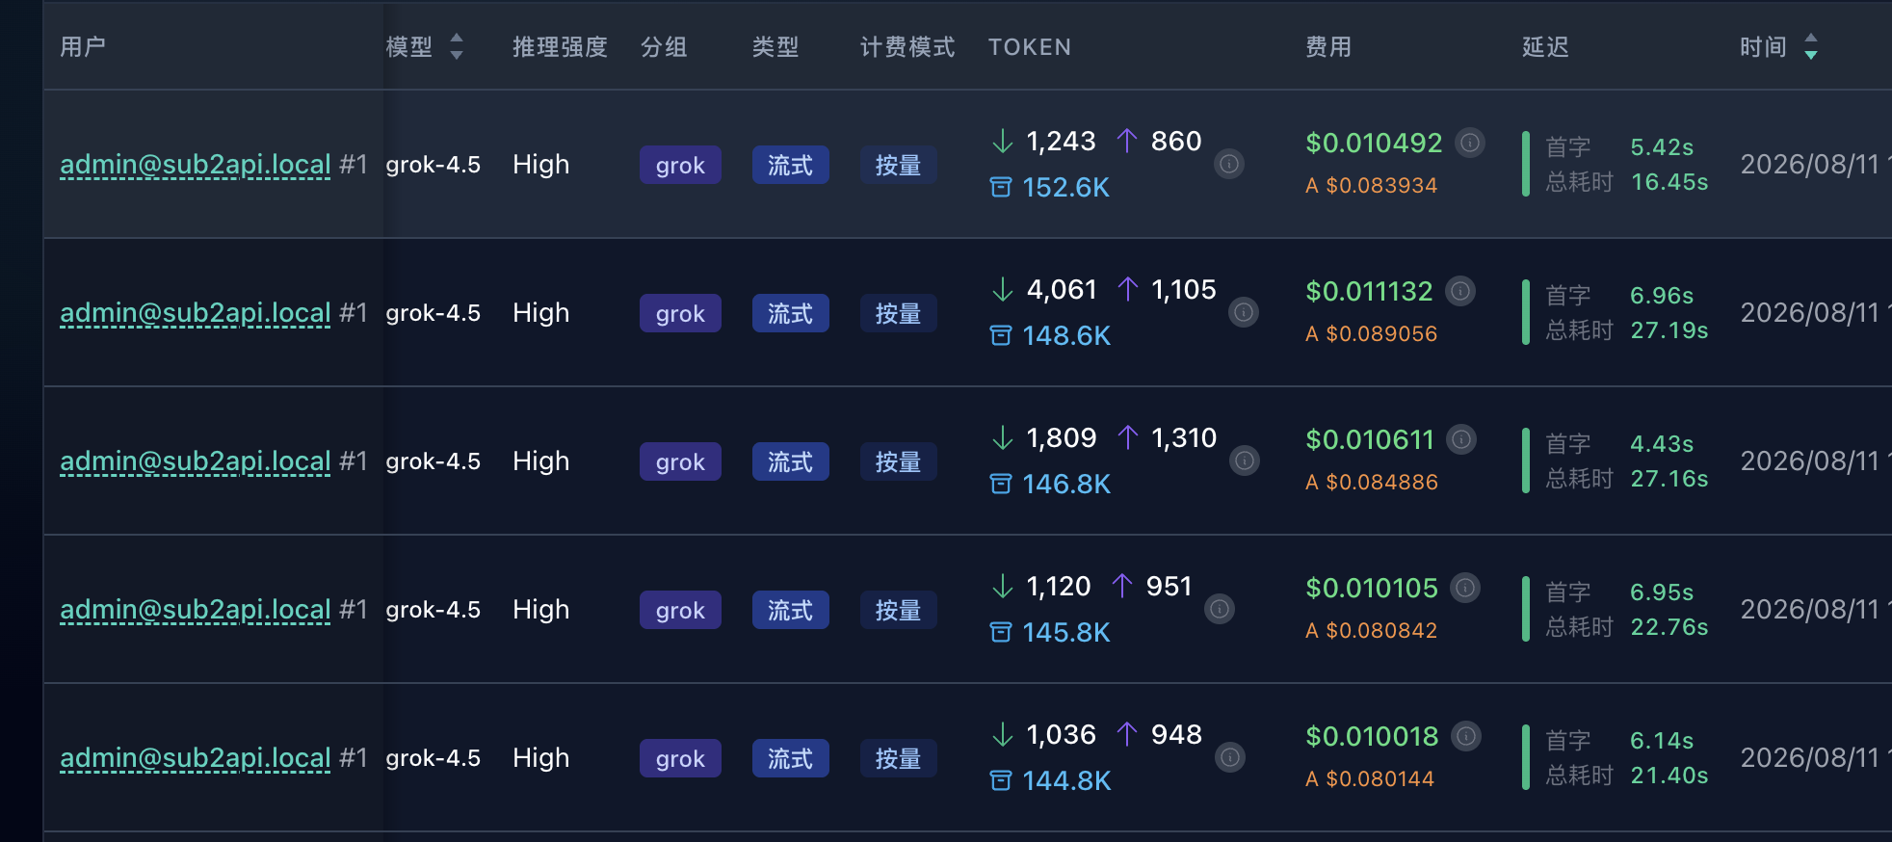Click info icon next to $0.010018

[1466, 736]
